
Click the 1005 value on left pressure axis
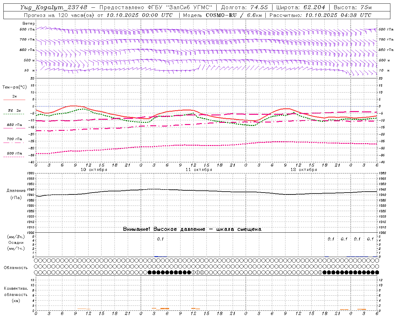click(31, 232)
